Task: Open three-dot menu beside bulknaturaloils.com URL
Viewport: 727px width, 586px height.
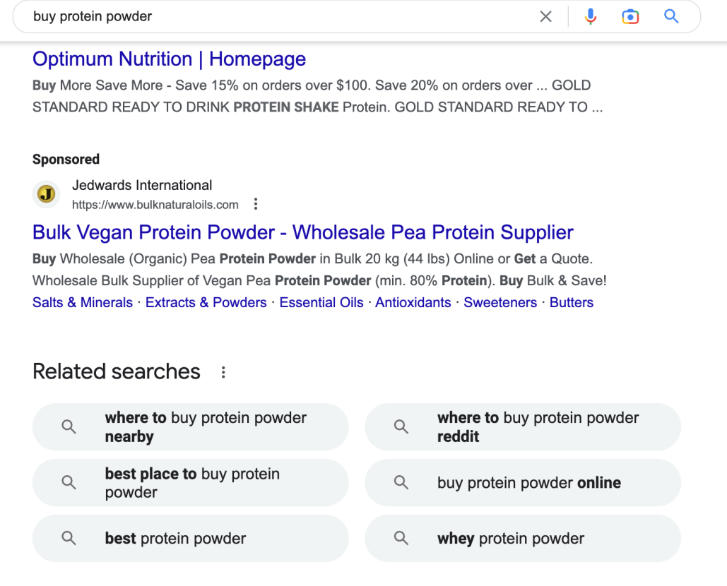Action: click(256, 204)
